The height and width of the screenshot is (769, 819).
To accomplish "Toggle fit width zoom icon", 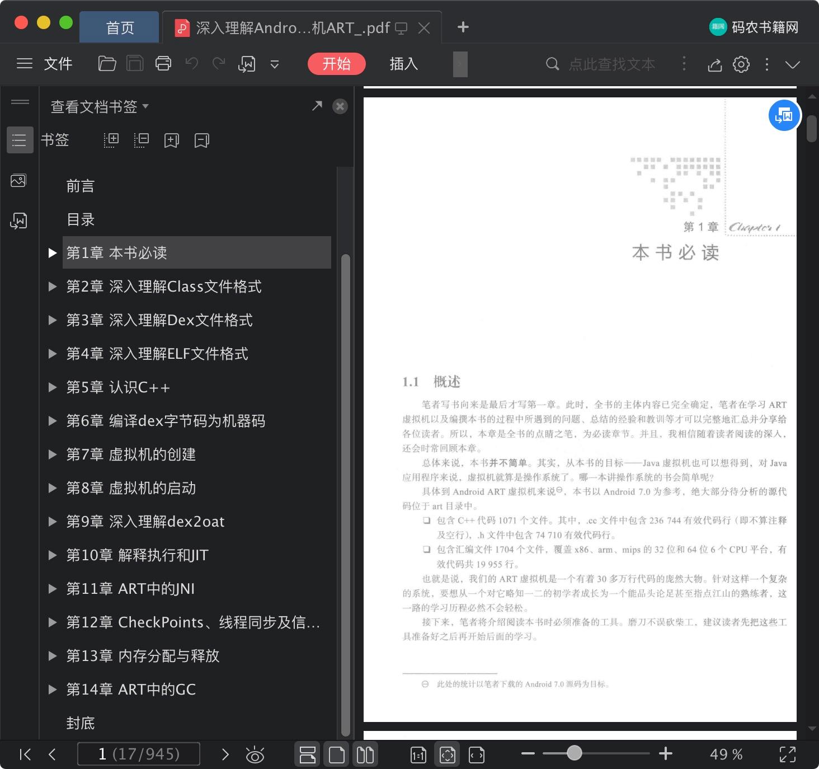I will [477, 755].
